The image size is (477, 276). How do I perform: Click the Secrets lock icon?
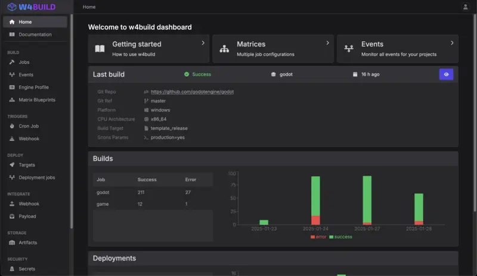coord(12,269)
